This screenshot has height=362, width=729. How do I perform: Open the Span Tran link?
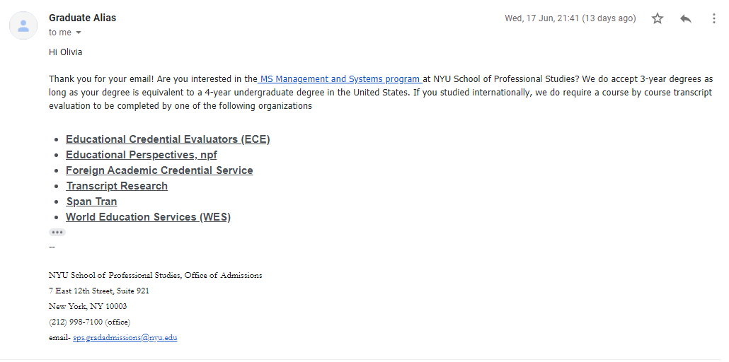point(91,202)
